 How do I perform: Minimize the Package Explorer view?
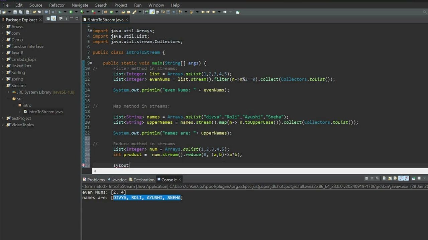[x=72, y=18]
